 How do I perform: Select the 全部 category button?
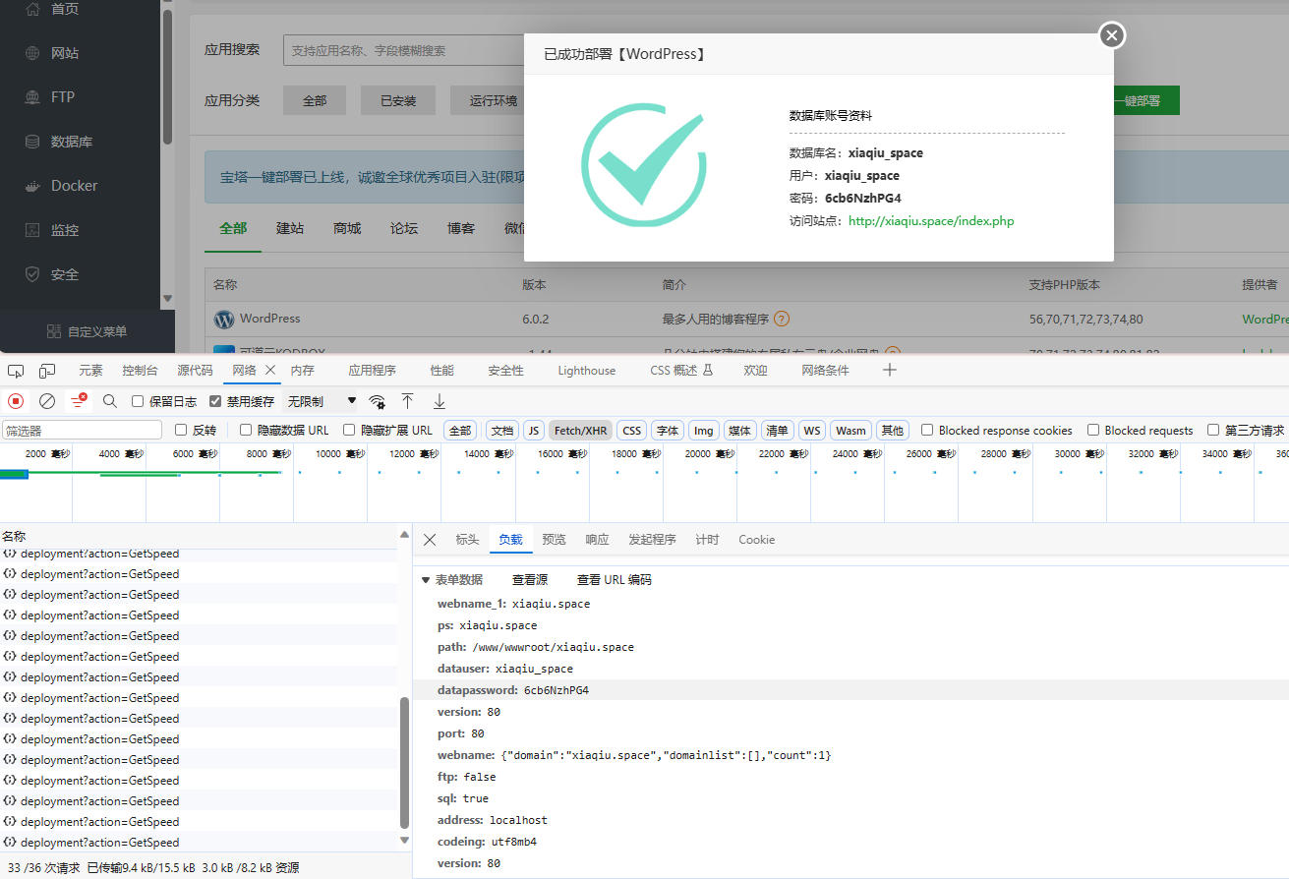(315, 100)
